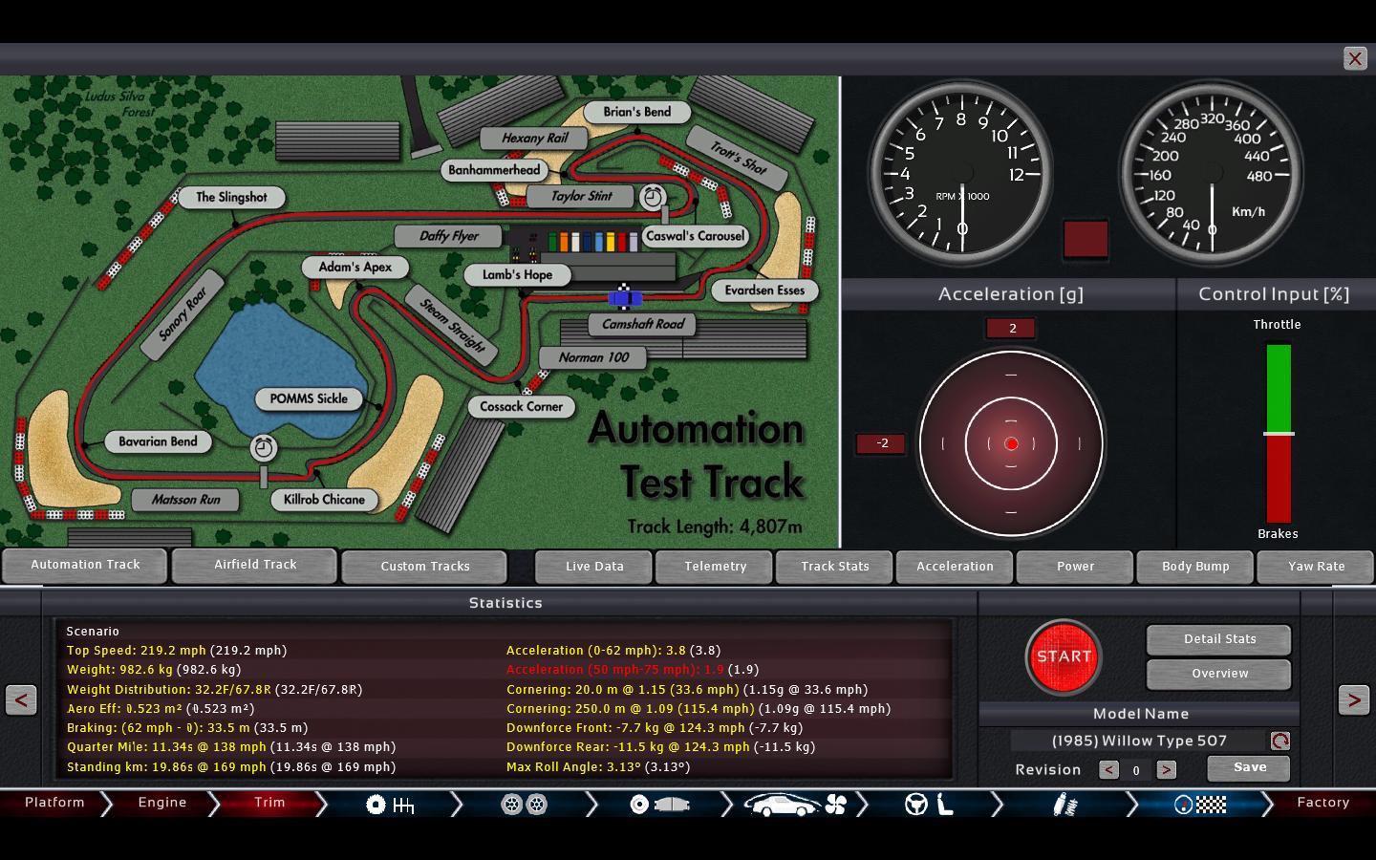
Task: Open the Telemetry tab
Action: tap(715, 567)
